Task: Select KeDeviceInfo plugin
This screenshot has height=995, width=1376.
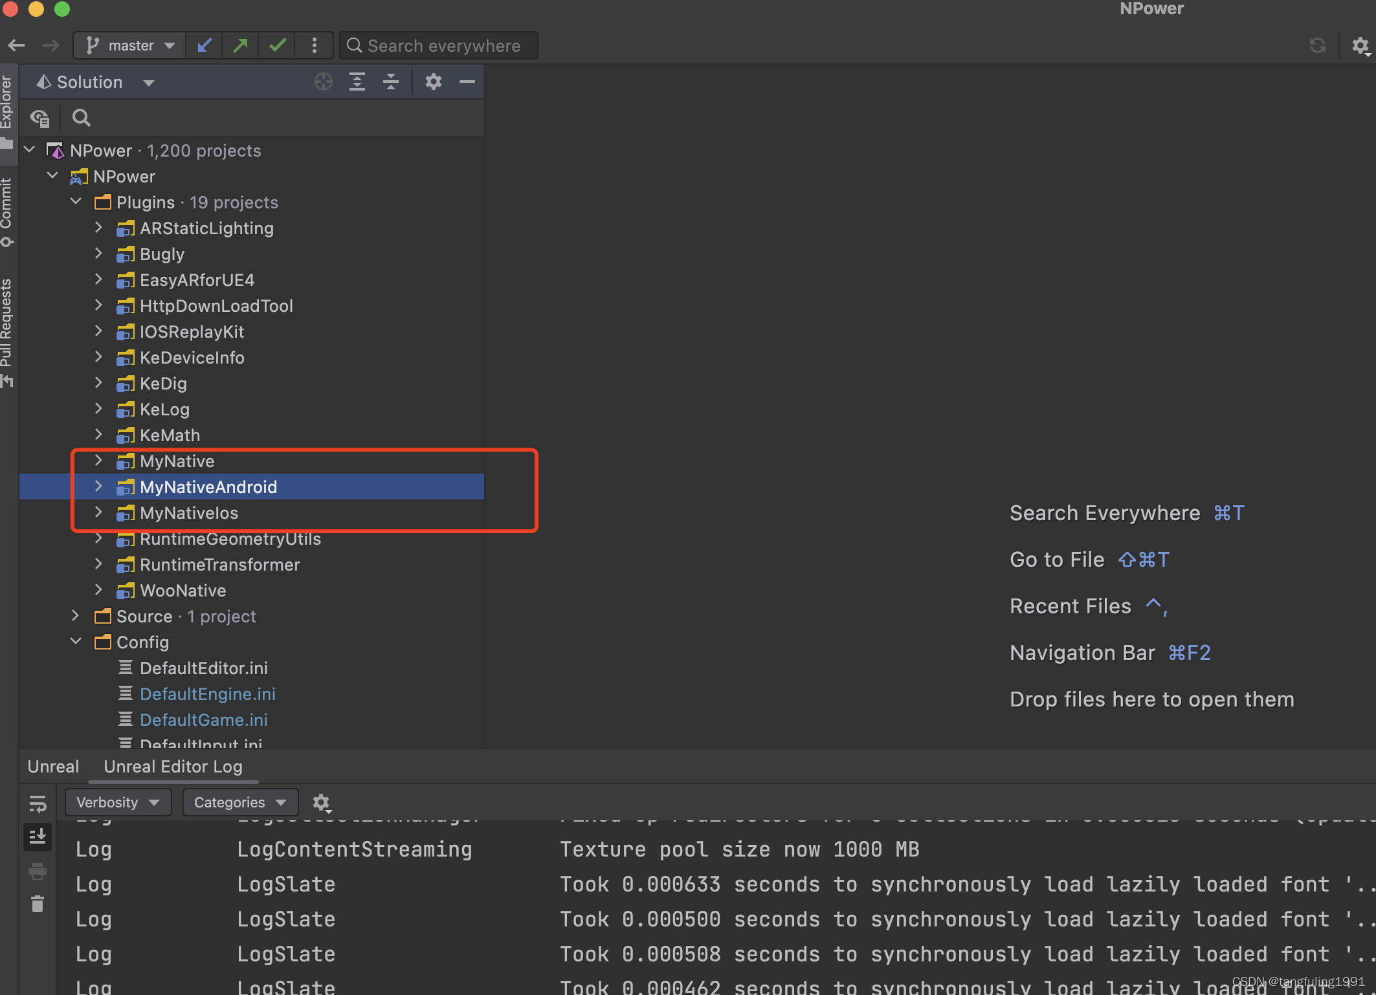Action: click(192, 358)
